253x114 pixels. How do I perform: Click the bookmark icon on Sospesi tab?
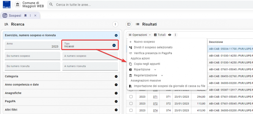[25, 15]
